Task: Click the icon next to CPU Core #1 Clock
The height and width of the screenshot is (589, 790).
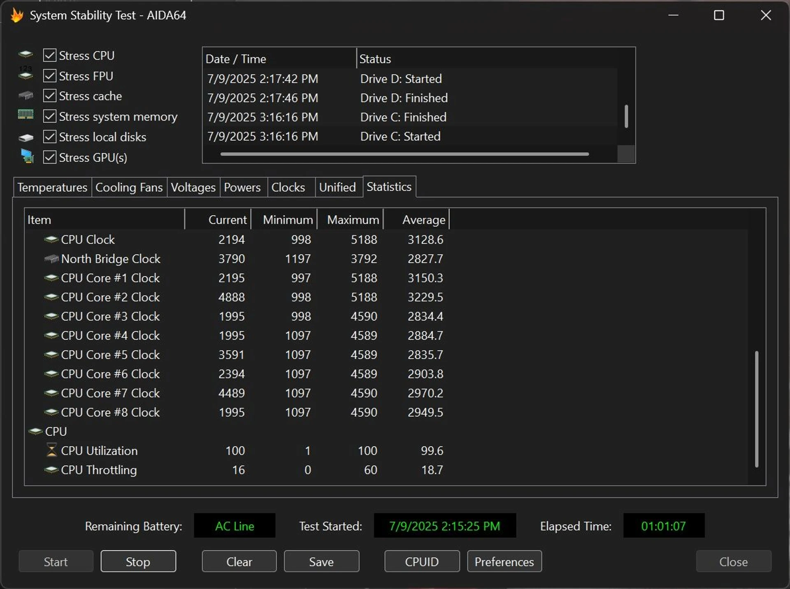Action: click(x=51, y=278)
